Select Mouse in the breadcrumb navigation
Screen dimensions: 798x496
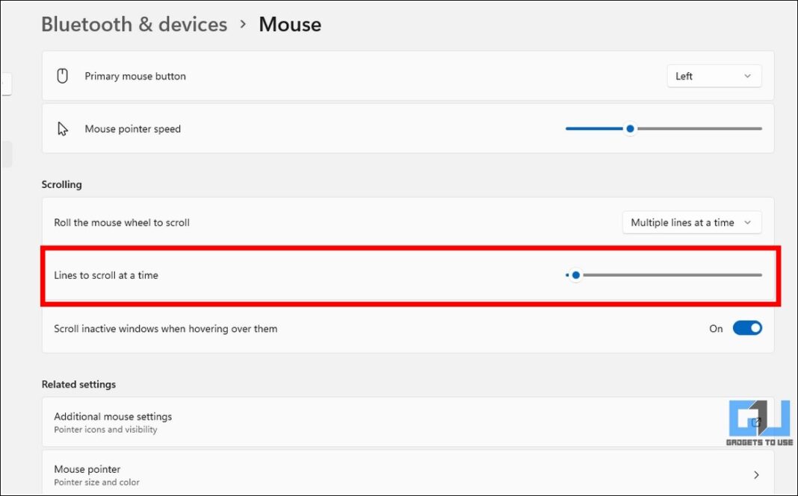point(290,25)
